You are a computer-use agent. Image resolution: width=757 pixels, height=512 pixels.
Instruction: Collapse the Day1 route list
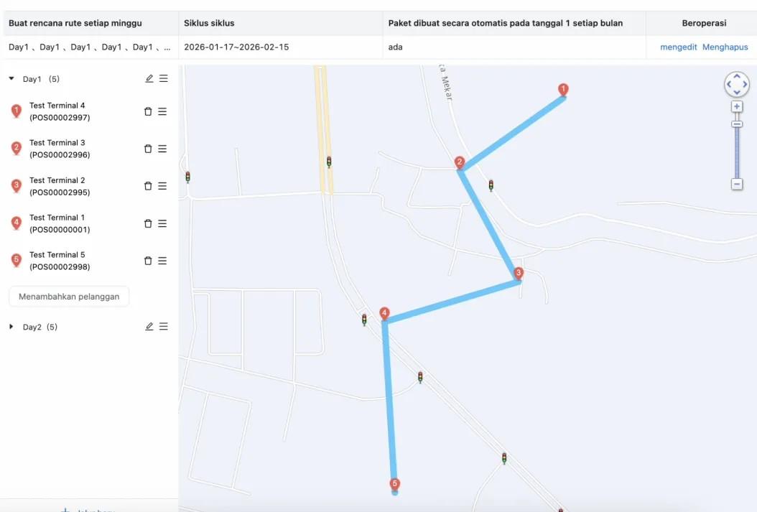pyautogui.click(x=11, y=78)
